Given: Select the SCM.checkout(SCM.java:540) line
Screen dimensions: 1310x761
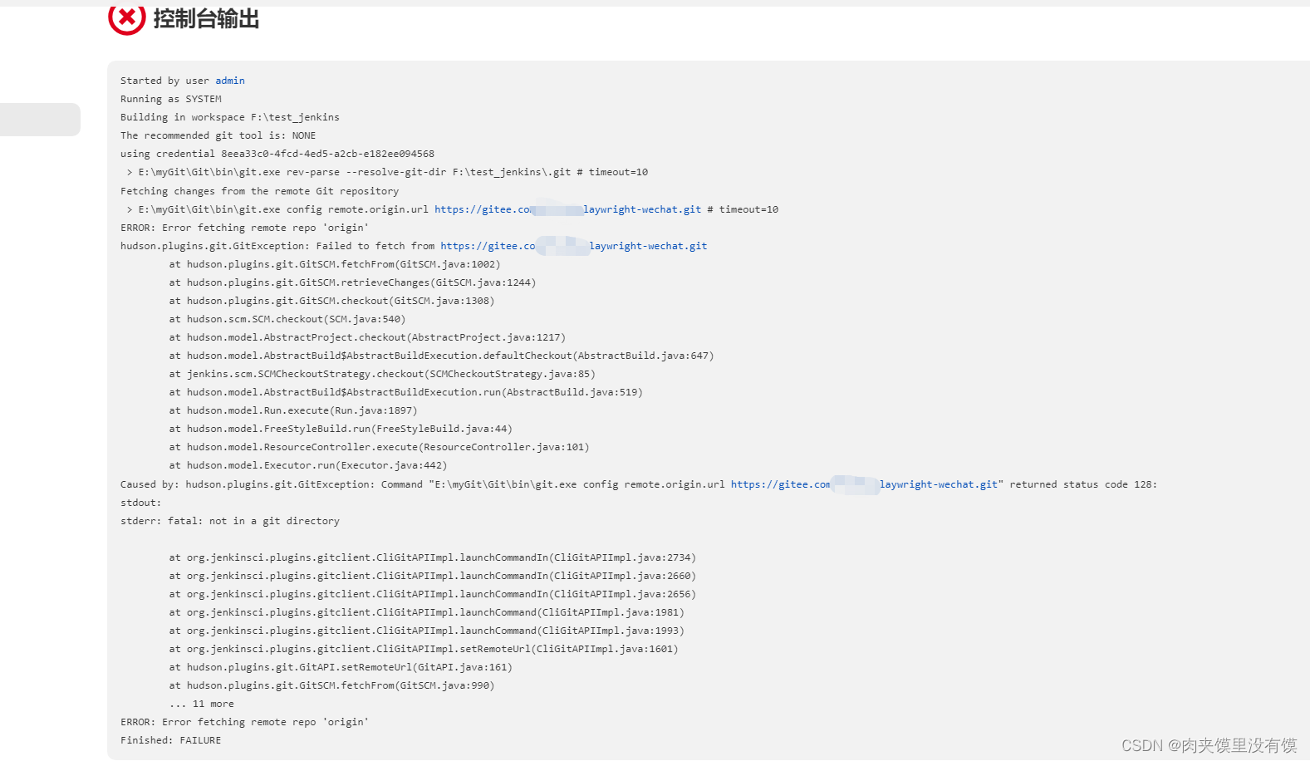Looking at the screenshot, I should pos(287,319).
